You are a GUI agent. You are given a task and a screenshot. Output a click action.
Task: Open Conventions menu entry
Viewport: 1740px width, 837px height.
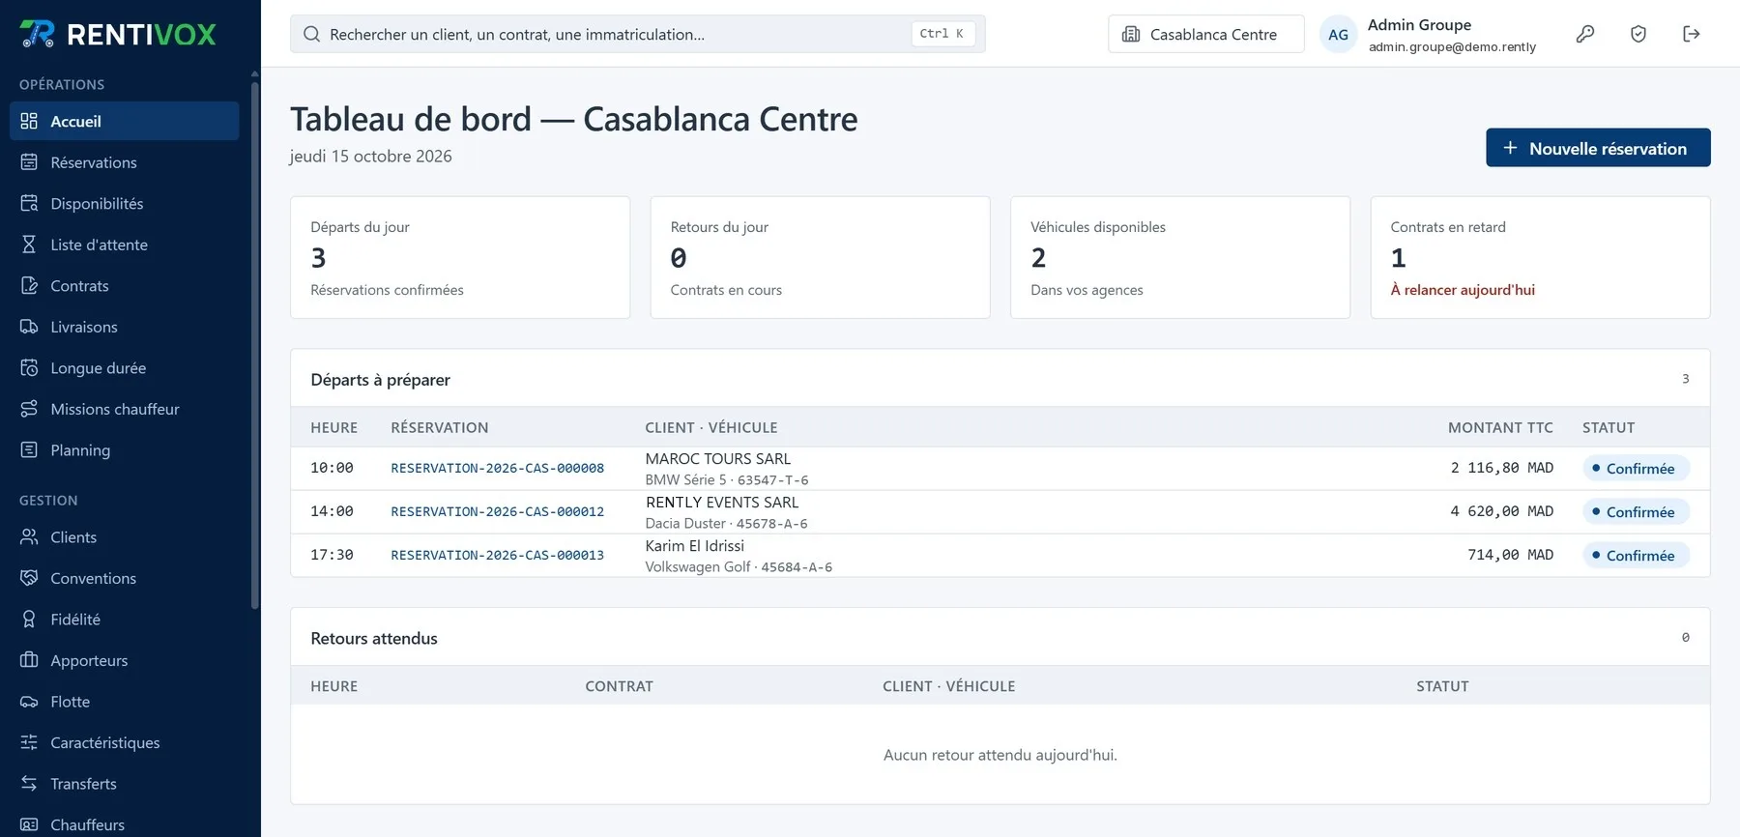pyautogui.click(x=124, y=578)
